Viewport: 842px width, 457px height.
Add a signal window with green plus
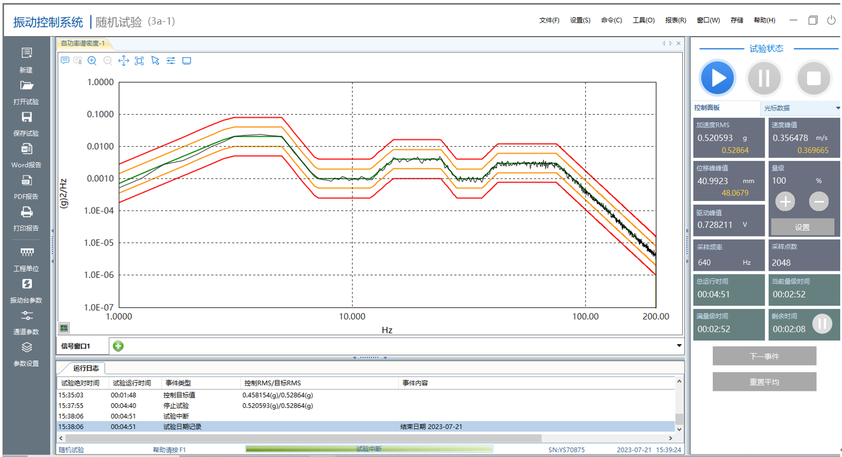118,346
